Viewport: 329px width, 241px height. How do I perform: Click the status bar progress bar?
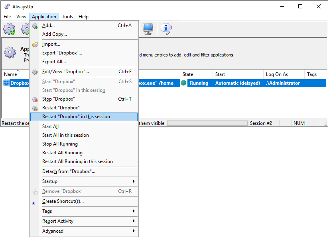tap(207, 123)
